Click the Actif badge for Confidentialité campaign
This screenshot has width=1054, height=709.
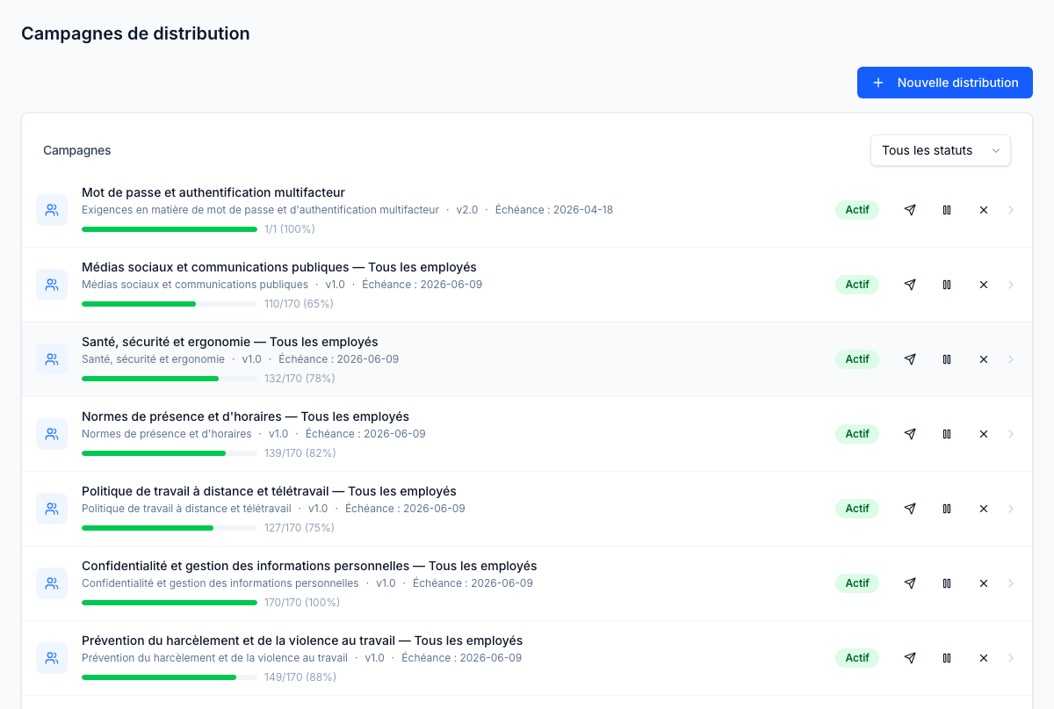point(857,583)
